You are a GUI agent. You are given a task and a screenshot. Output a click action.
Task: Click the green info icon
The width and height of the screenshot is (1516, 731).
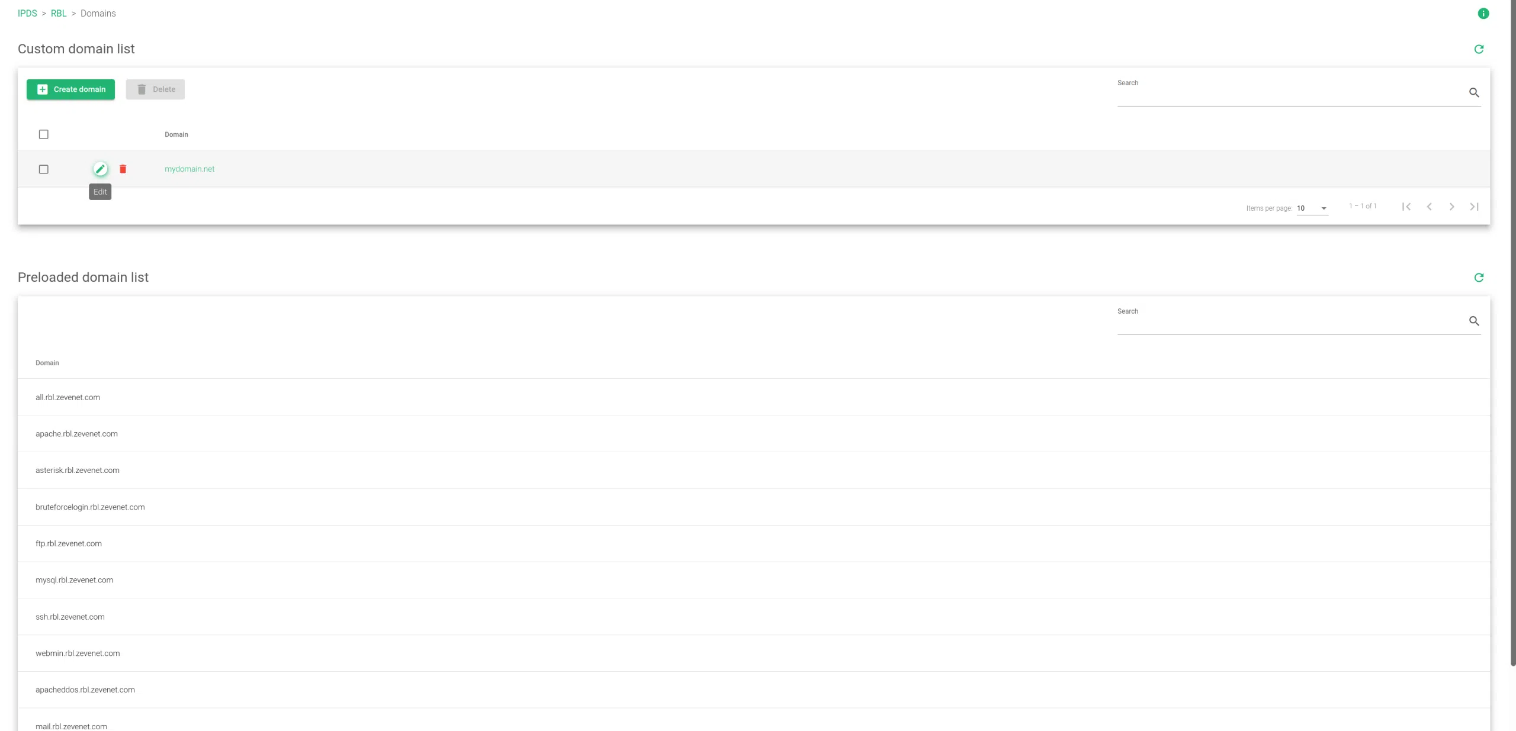pos(1483,14)
